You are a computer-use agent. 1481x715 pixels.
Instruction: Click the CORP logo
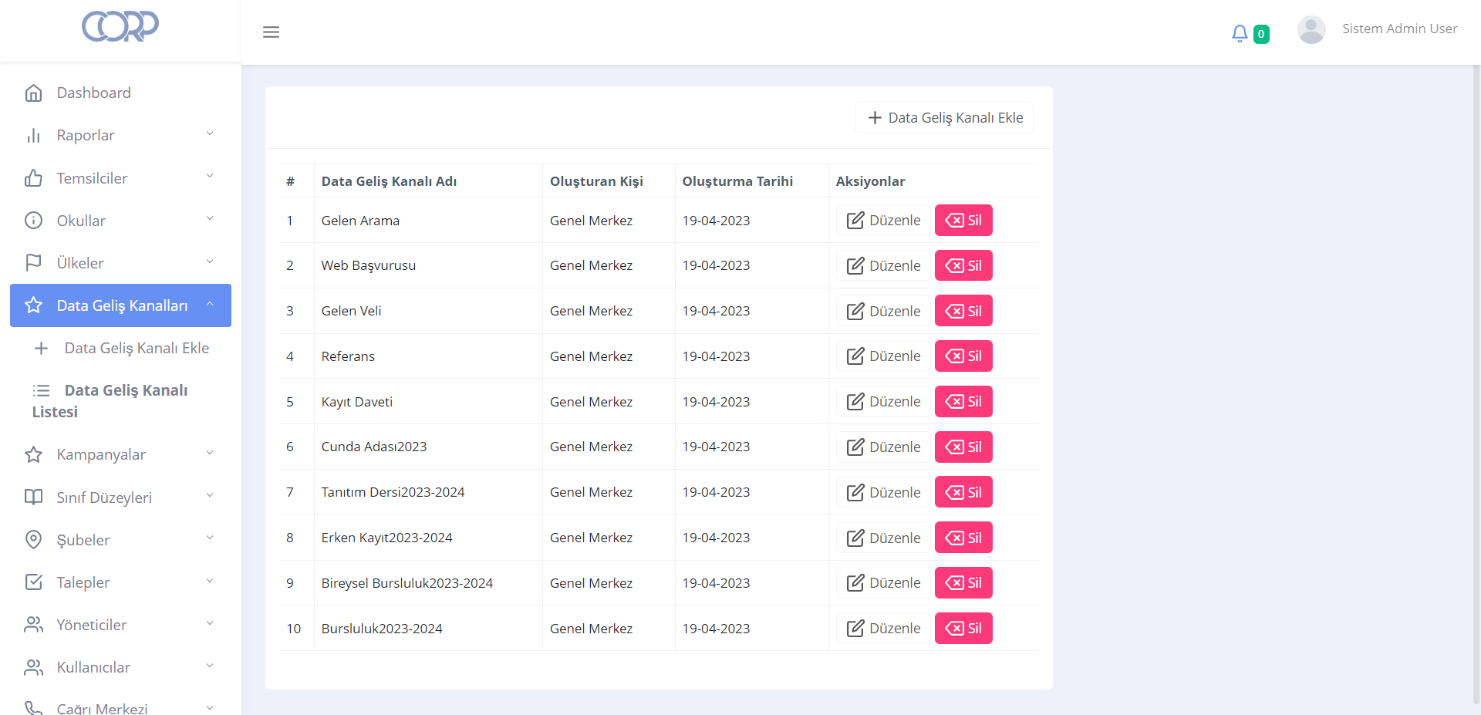point(120,27)
